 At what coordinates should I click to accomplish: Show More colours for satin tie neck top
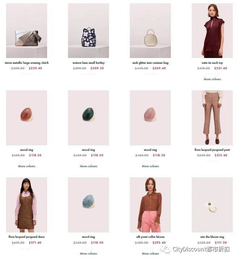pos(212,79)
